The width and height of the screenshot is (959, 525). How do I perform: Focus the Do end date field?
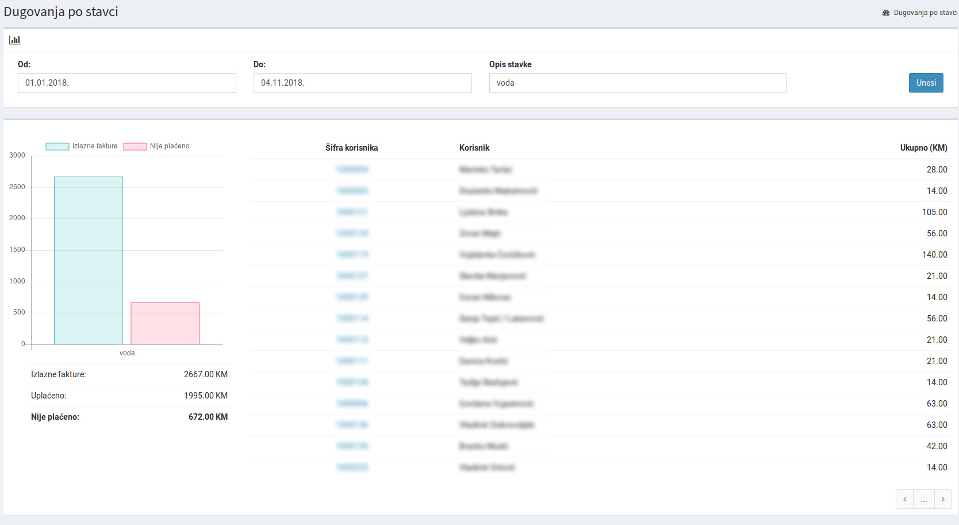click(362, 83)
